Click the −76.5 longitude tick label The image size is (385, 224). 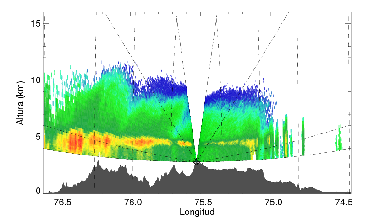pyautogui.click(x=60, y=203)
